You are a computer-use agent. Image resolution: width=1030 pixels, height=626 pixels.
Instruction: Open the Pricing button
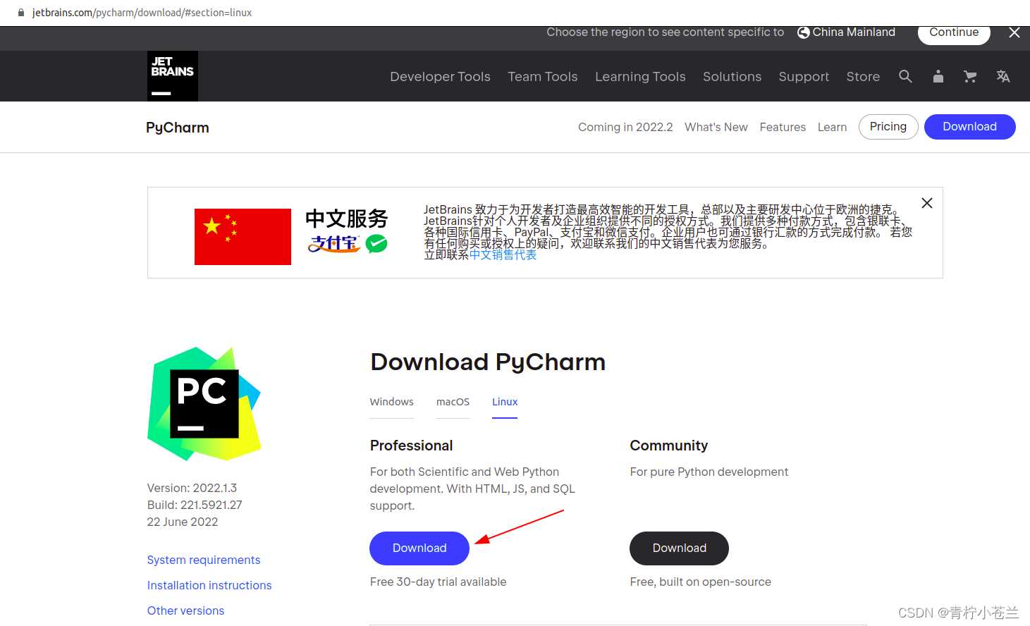(888, 127)
